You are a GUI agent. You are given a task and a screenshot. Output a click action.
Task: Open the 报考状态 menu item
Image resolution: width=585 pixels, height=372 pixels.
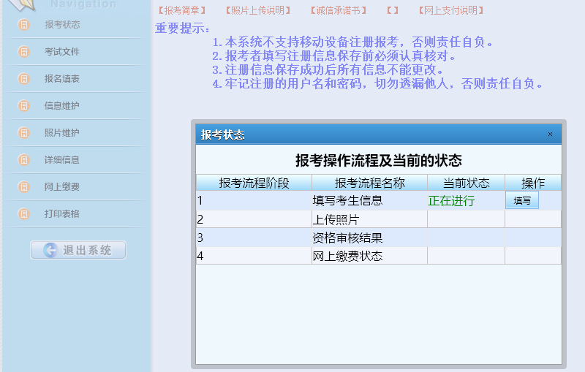(x=62, y=25)
